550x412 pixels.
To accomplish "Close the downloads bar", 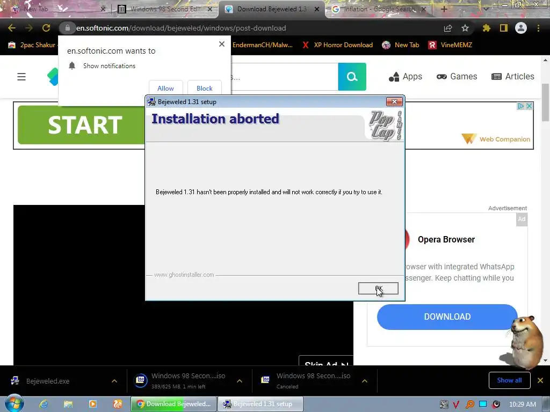I will pyautogui.click(x=540, y=380).
